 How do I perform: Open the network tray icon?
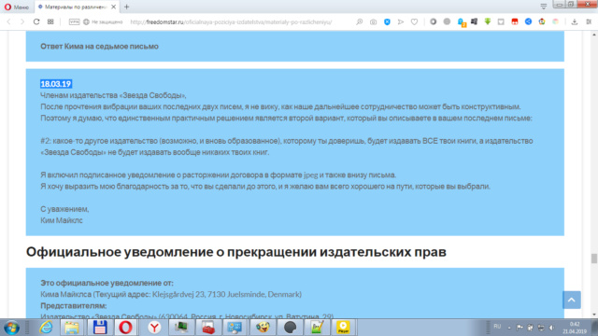(541, 328)
